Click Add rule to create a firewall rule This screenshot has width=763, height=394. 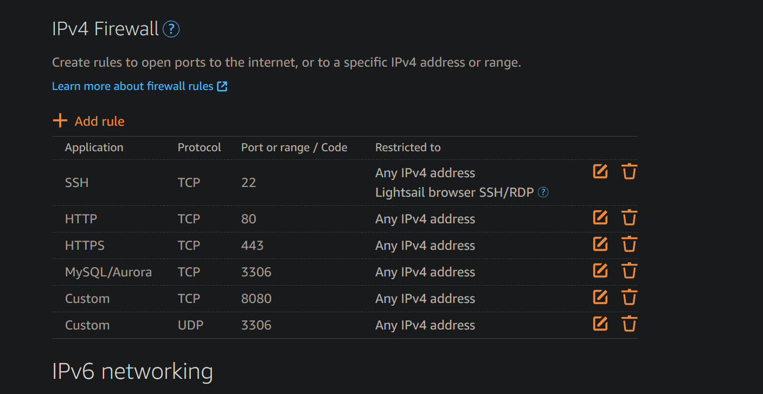click(x=99, y=121)
